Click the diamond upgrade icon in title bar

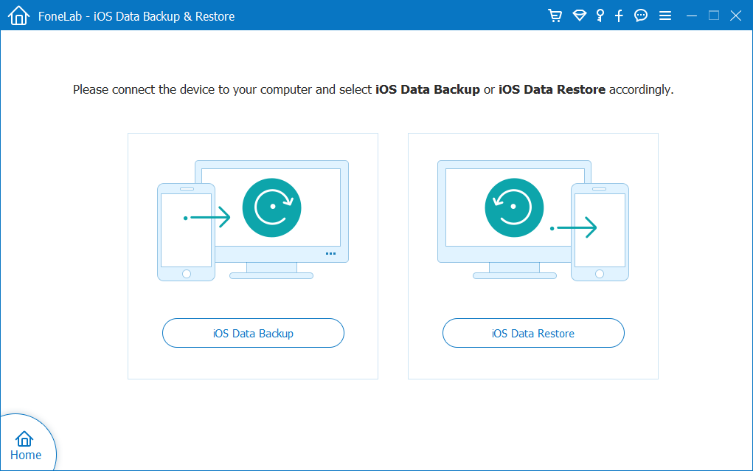coord(579,16)
